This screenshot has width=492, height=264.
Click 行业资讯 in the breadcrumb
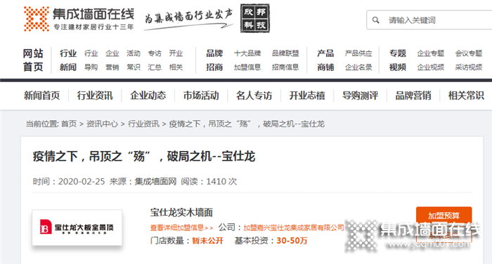point(143,124)
